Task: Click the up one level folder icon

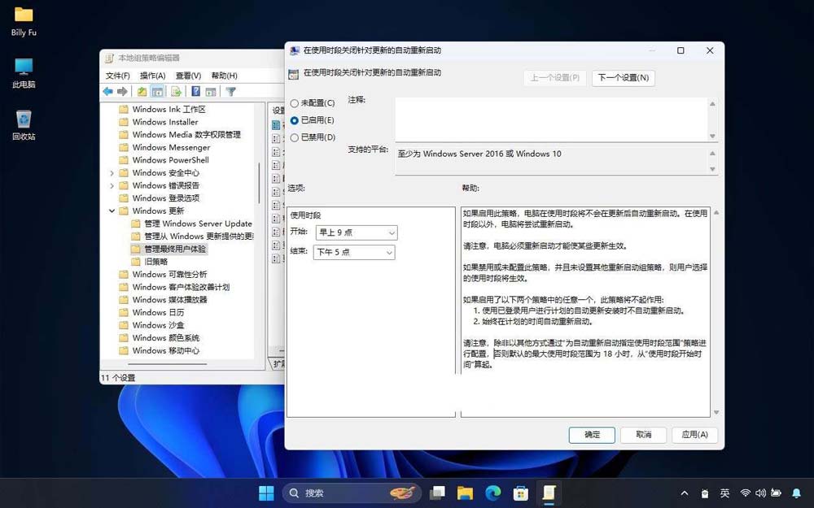Action: (142, 92)
